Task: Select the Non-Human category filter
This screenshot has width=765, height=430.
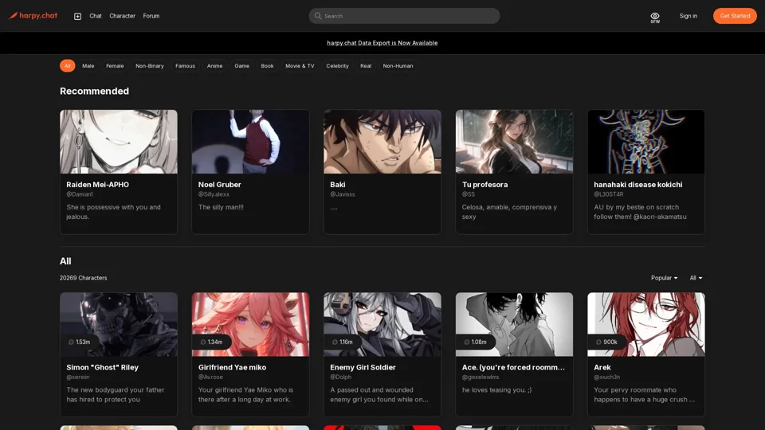Action: (x=398, y=66)
